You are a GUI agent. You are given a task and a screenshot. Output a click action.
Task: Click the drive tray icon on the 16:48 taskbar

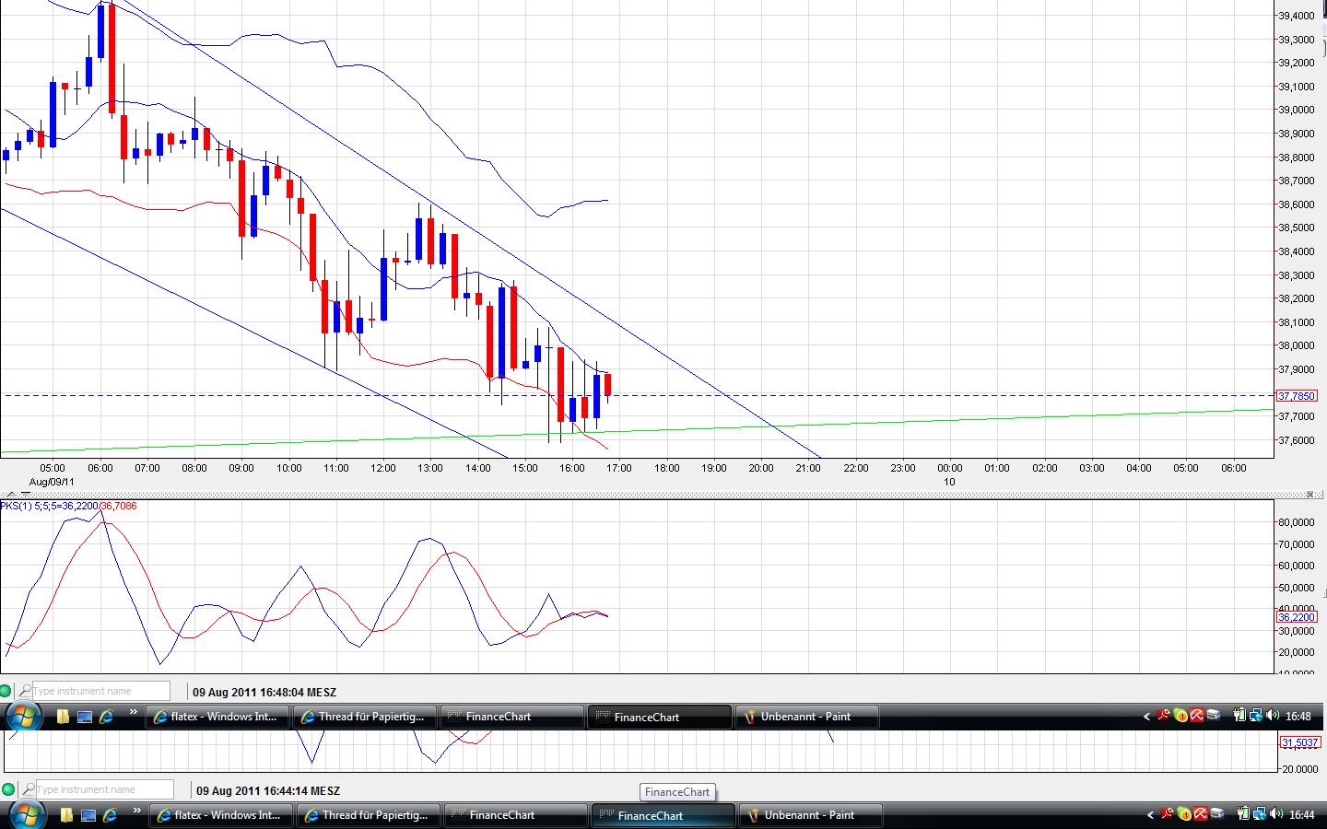click(1214, 716)
